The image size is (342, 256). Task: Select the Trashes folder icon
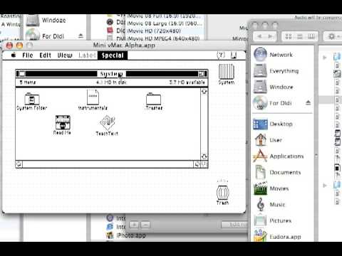point(154,99)
